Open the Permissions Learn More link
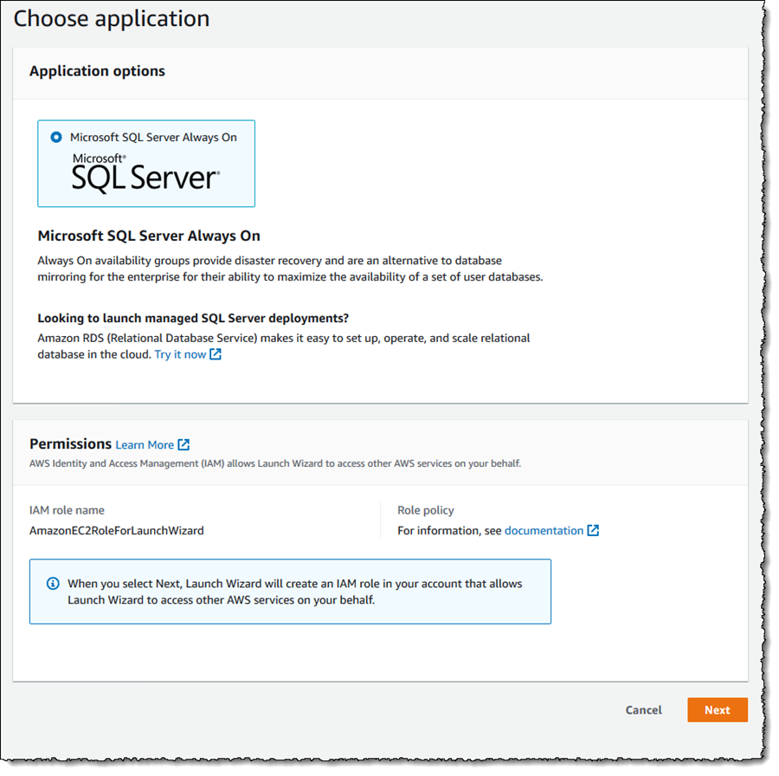This screenshot has height=776, width=779. [x=145, y=445]
